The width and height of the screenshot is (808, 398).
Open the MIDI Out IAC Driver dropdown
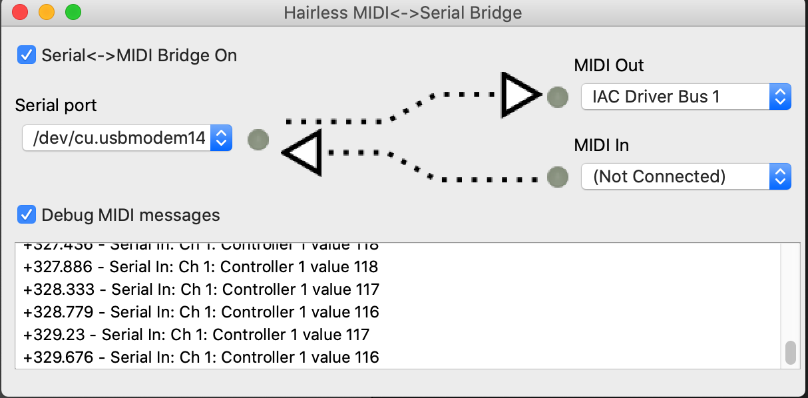coord(686,97)
